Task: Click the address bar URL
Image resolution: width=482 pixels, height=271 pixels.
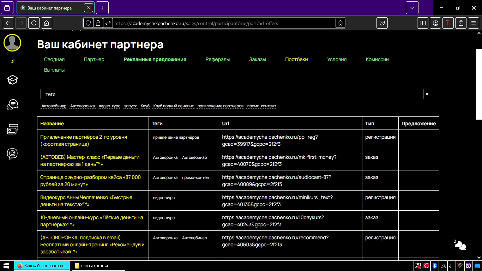Action: coord(196,23)
